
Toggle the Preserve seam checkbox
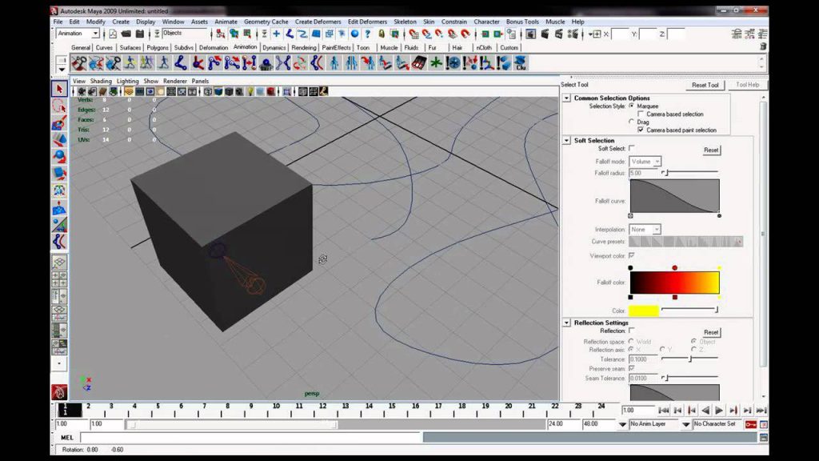[x=632, y=368]
